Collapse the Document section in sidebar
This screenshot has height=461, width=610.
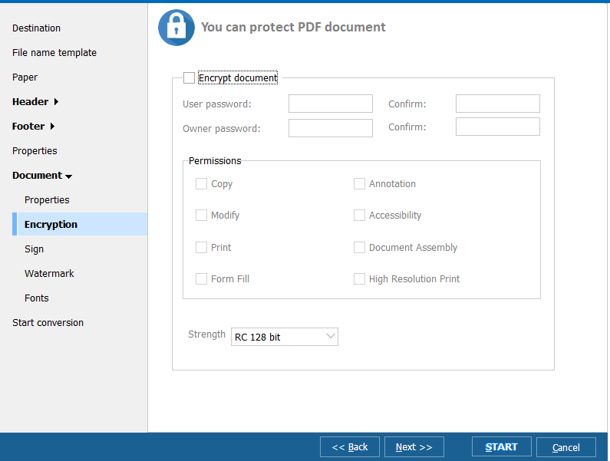point(42,176)
